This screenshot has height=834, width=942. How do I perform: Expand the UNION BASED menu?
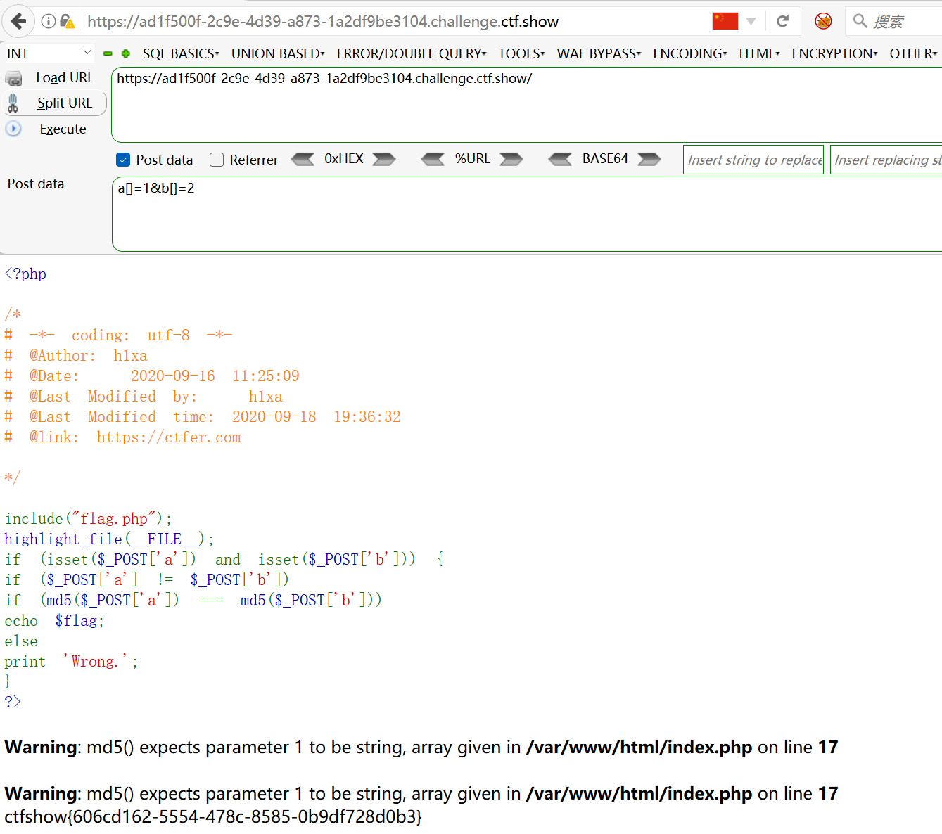[278, 53]
